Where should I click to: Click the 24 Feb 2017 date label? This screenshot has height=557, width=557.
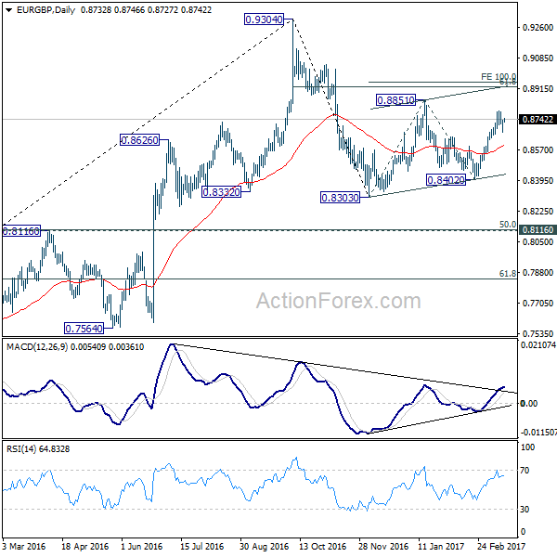point(501,547)
